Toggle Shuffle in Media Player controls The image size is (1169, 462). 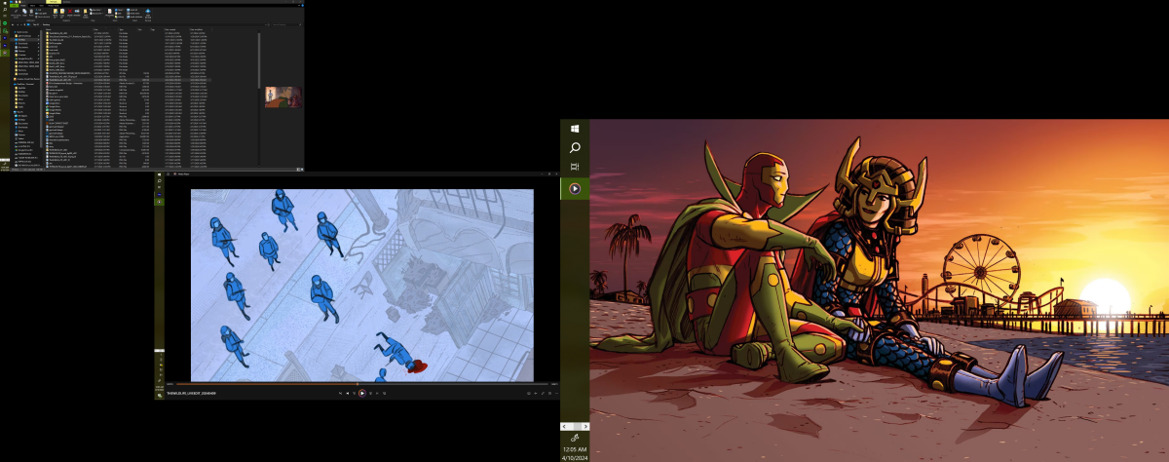340,393
